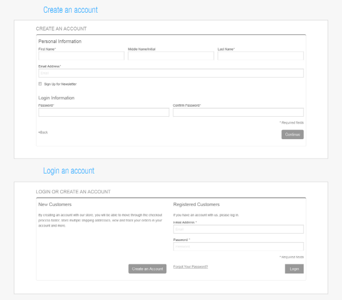Click the Create an account blue heading
Viewport: 342px width, 300px height.
(70, 10)
